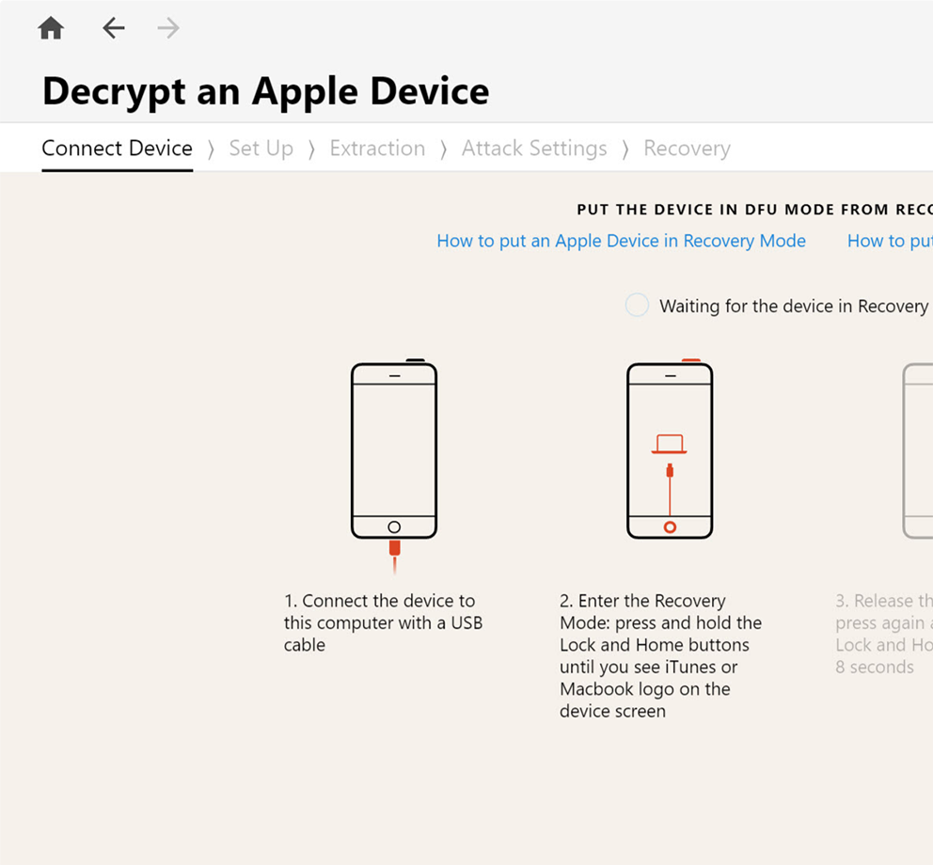Switch to the Set Up step
This screenshot has width=933, height=865.
(x=261, y=149)
